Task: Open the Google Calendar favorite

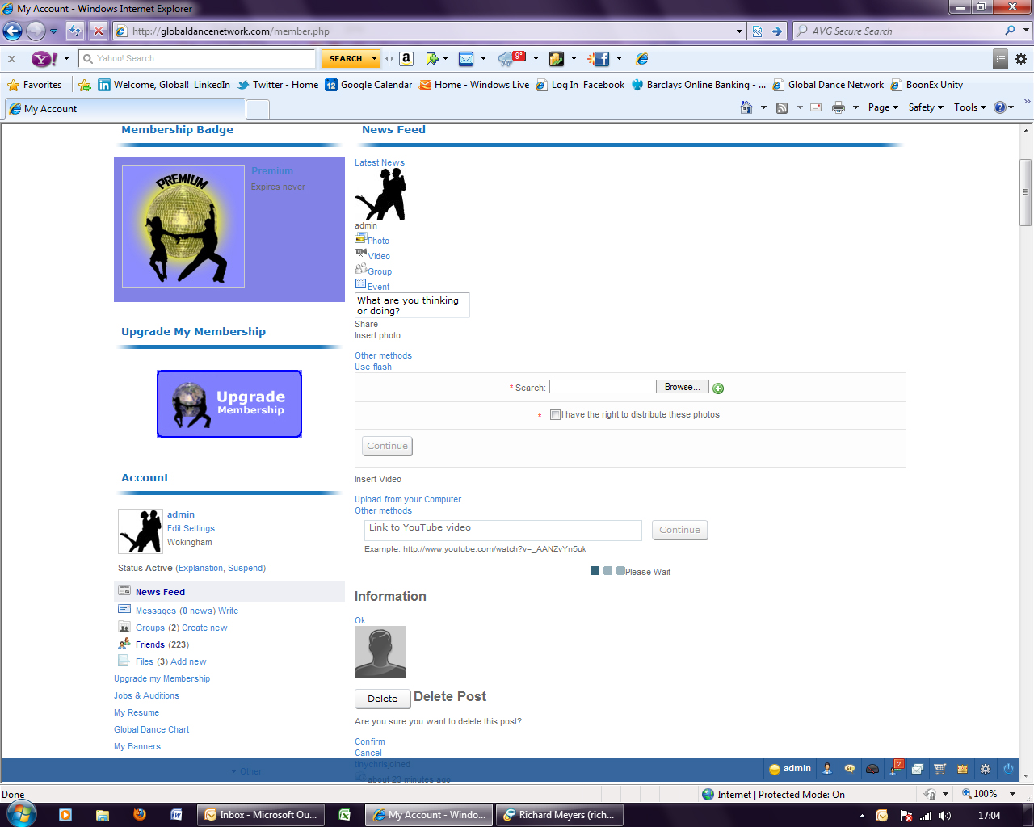Action: 368,85
